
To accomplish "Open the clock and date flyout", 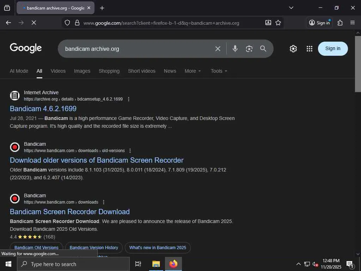I will click(331, 264).
